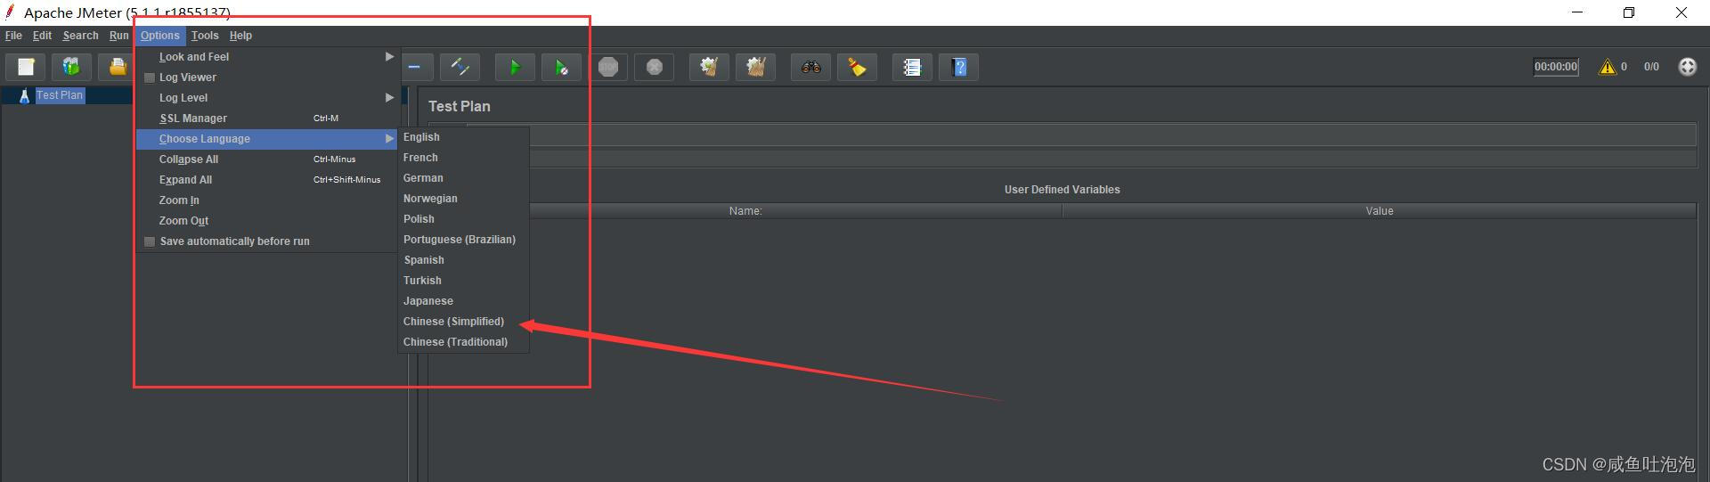Click the Test Plan flask icon

(24, 95)
